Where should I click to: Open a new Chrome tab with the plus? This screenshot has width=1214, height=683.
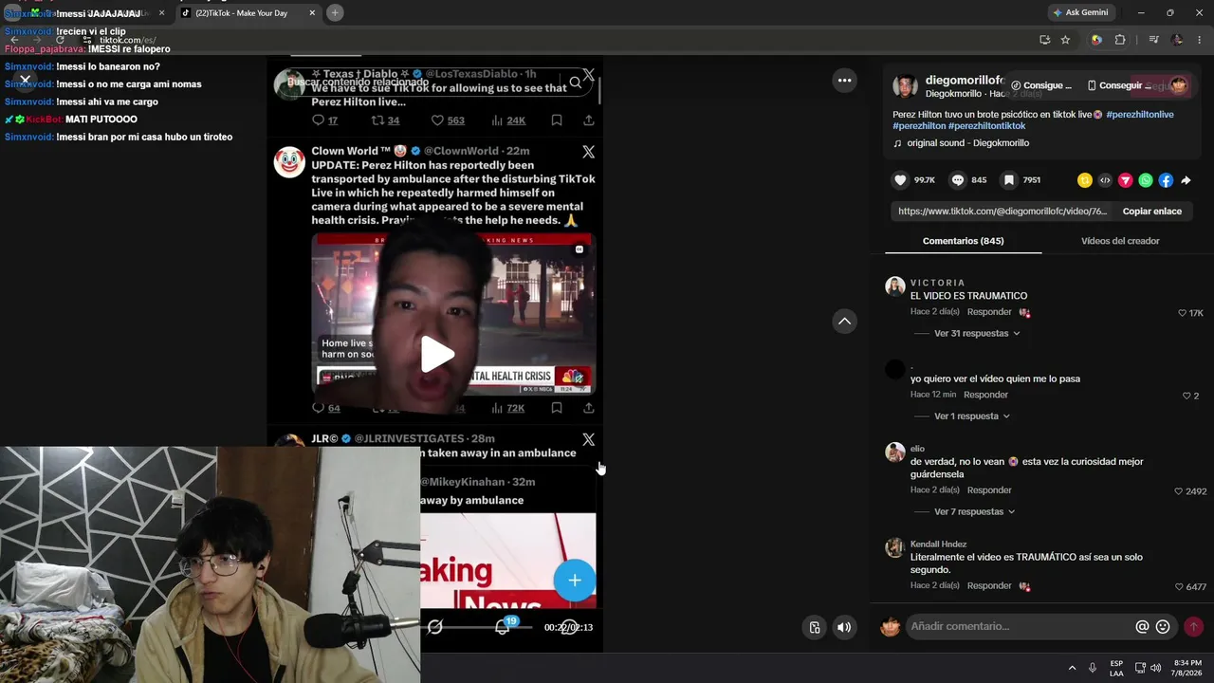(335, 13)
